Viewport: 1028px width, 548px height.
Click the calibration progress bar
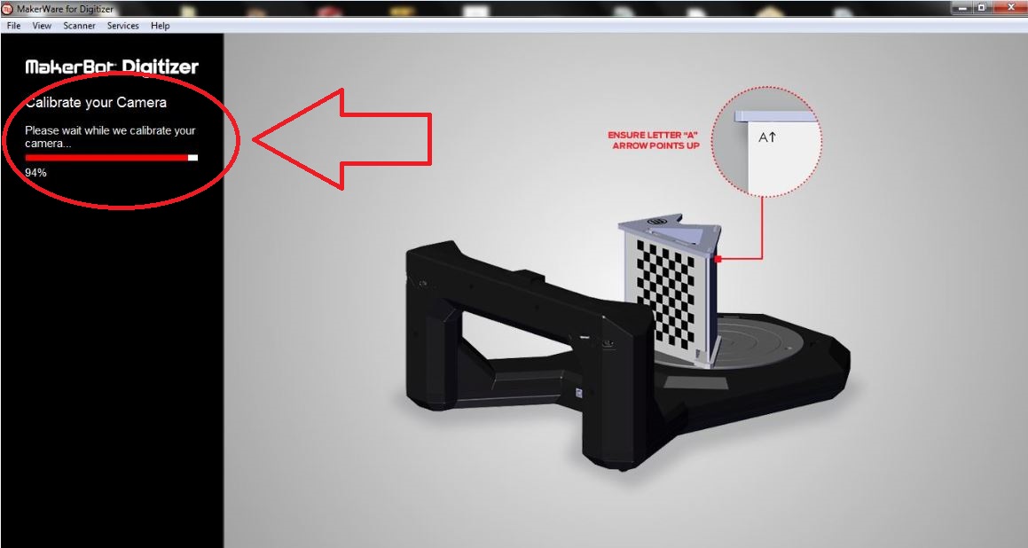pyautogui.click(x=112, y=157)
